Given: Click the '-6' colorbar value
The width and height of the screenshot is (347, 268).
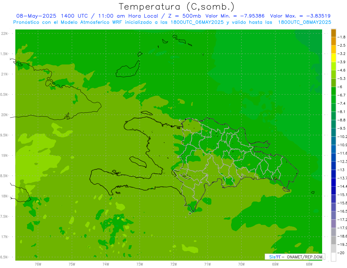Looking at the screenshot, I should click(340, 87).
